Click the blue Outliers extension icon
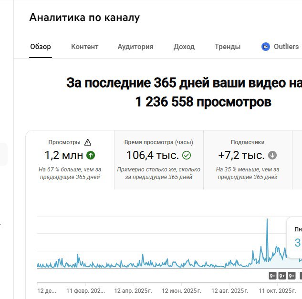 pyautogui.click(x=266, y=47)
